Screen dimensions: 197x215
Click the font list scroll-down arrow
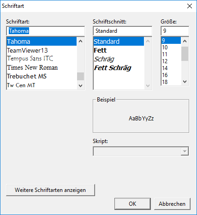tap(80, 86)
